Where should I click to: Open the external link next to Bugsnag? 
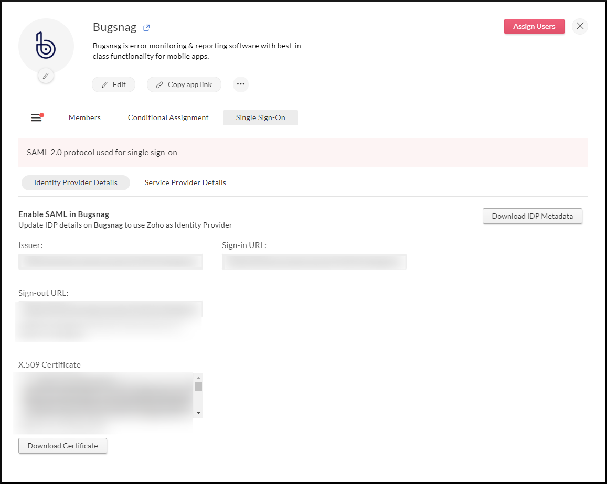pyautogui.click(x=146, y=27)
